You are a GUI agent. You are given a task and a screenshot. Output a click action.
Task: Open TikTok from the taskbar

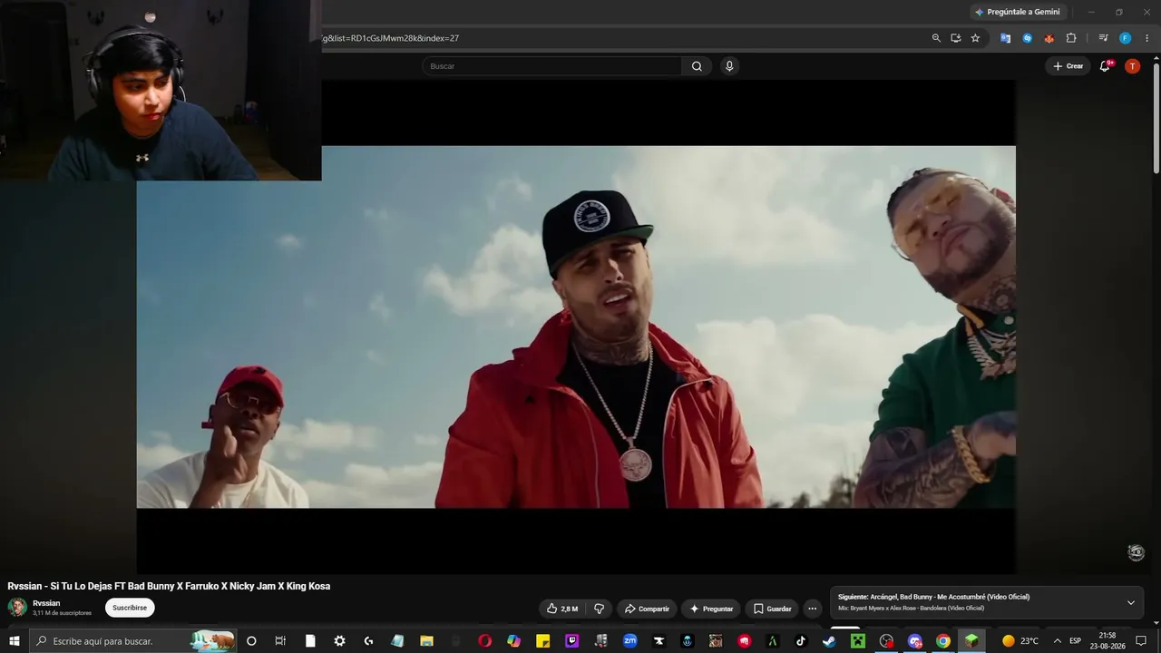[x=800, y=640]
